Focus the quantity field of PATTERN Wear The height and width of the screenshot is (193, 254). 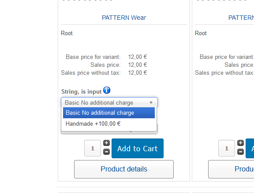[93, 148]
